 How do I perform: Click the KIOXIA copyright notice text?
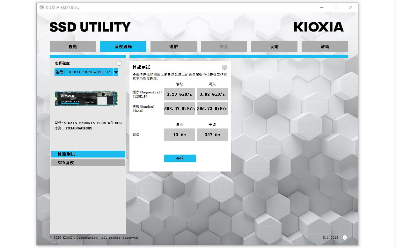point(94,237)
